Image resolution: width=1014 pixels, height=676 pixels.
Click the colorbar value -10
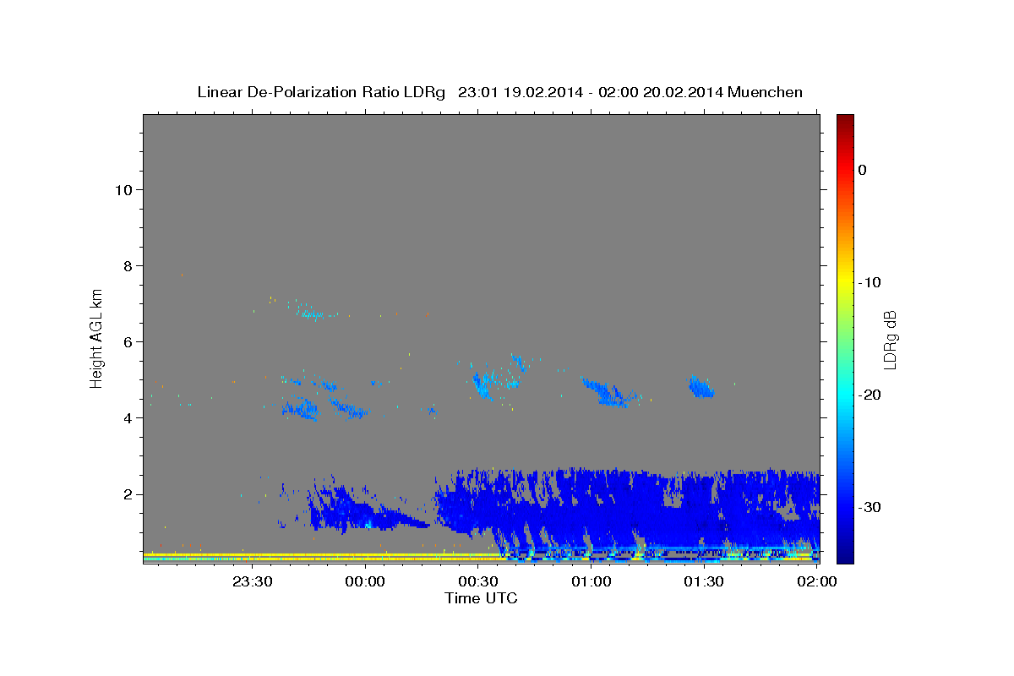[870, 282]
